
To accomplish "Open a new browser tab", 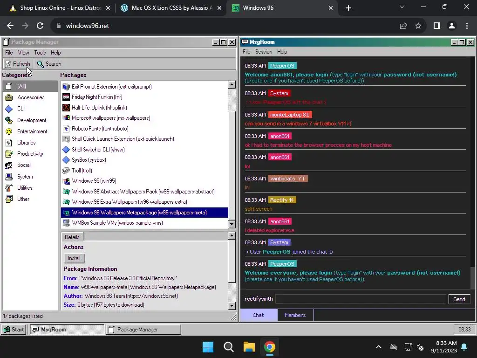I will click(x=348, y=8).
